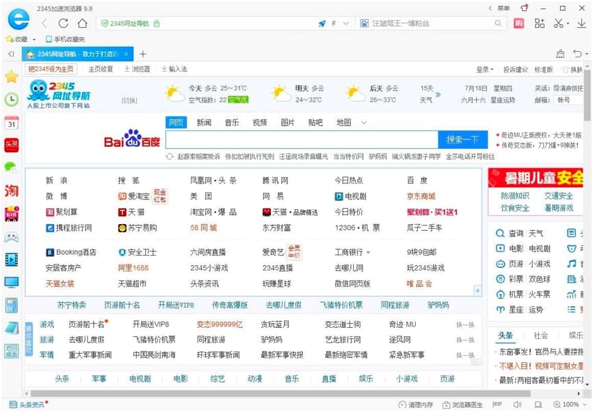Click the home icon in navigation bar
593x412 pixels.
coord(82,23)
